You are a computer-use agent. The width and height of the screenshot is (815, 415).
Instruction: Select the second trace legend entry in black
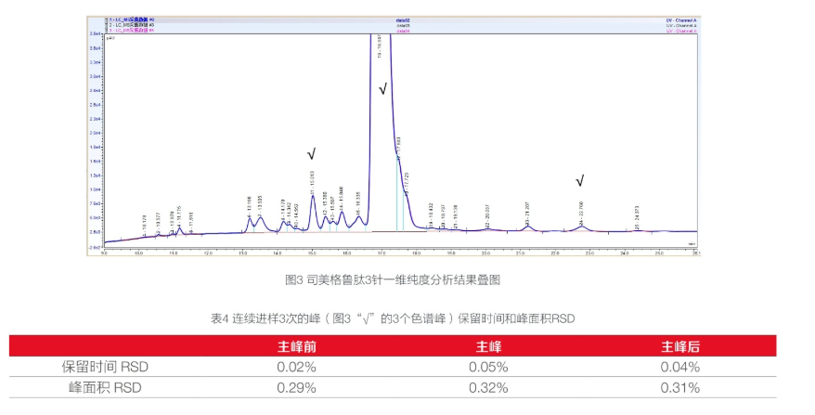[x=132, y=25]
